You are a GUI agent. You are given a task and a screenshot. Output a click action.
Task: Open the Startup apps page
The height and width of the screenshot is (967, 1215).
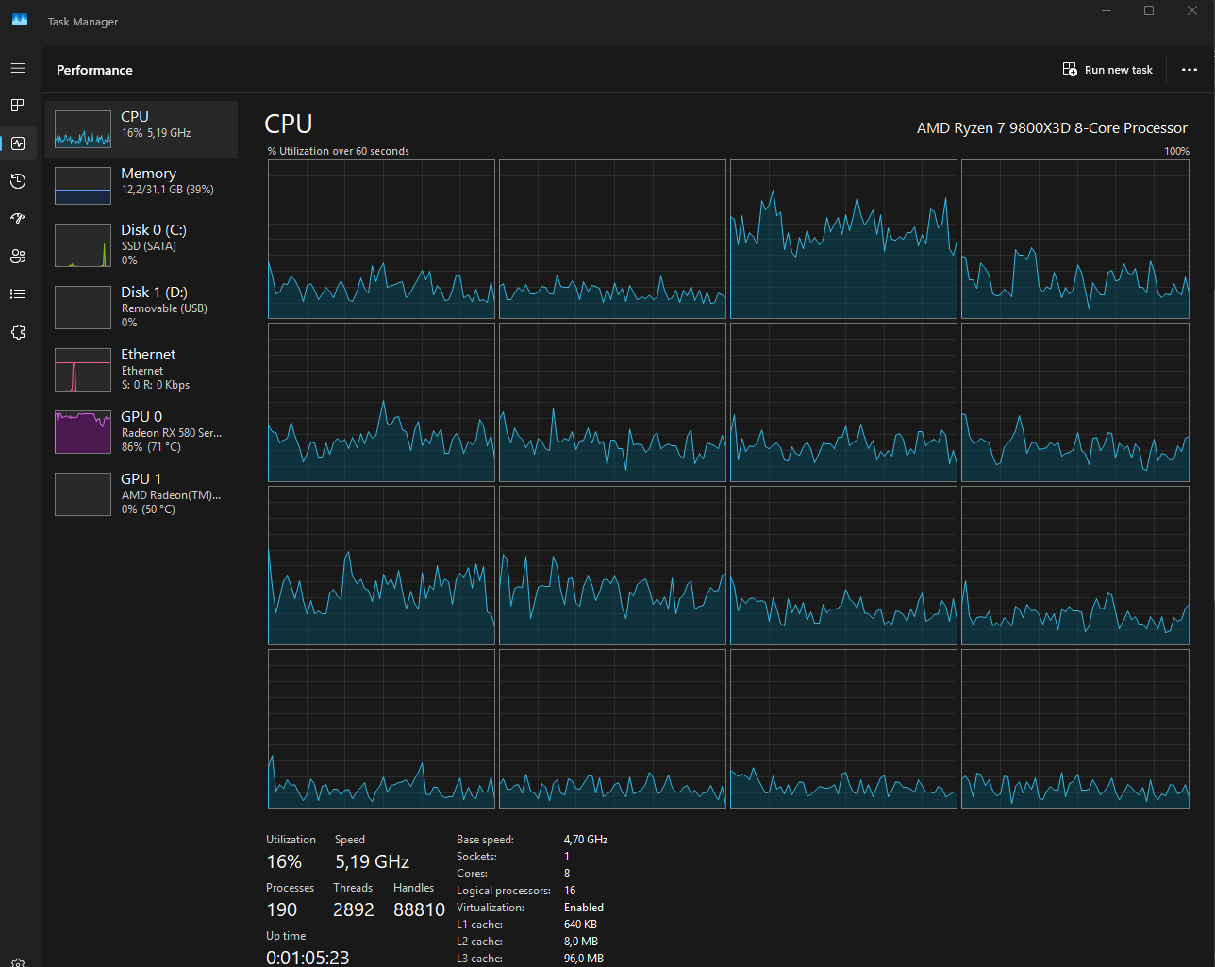coord(18,219)
